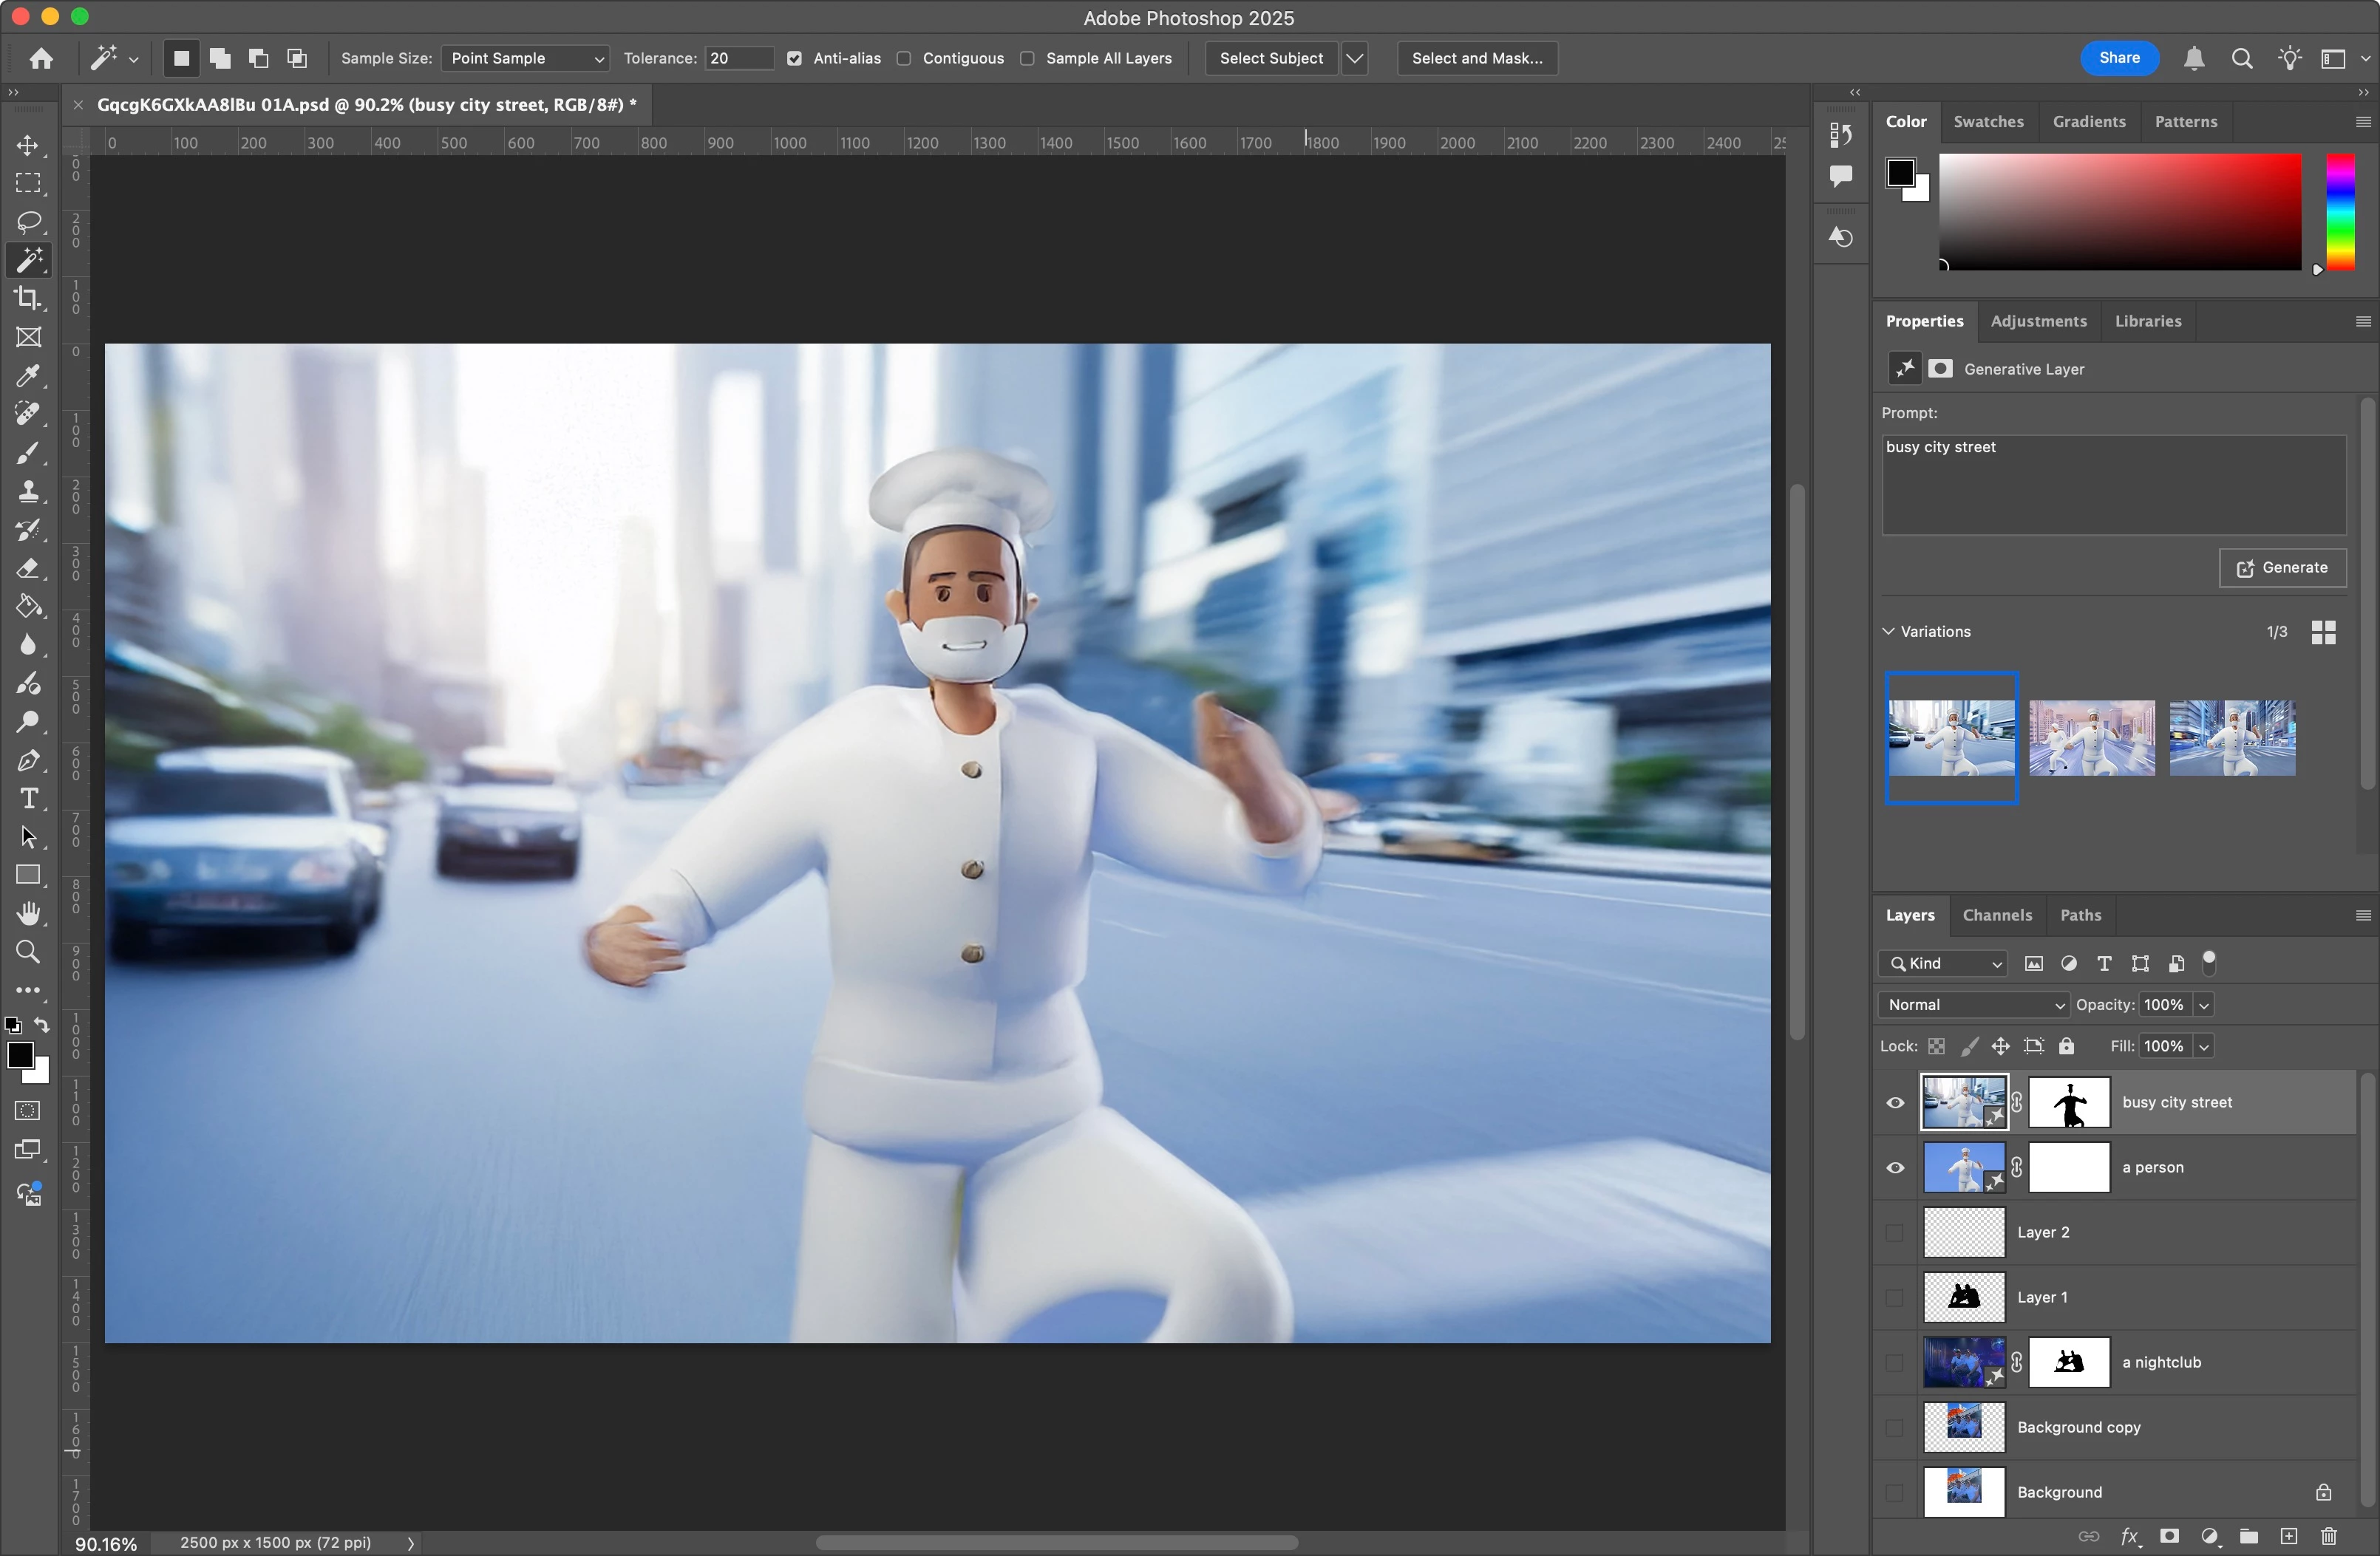
Task: Select the Lasso tool
Action: click(28, 221)
